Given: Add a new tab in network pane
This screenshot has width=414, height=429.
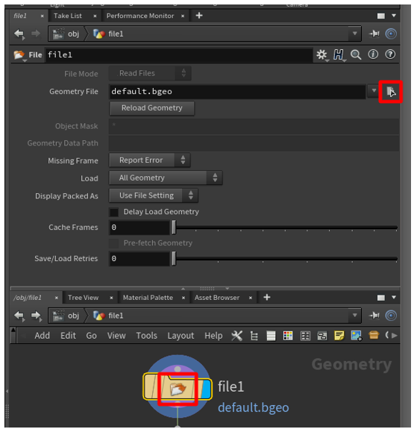Looking at the screenshot, I should click(x=267, y=298).
